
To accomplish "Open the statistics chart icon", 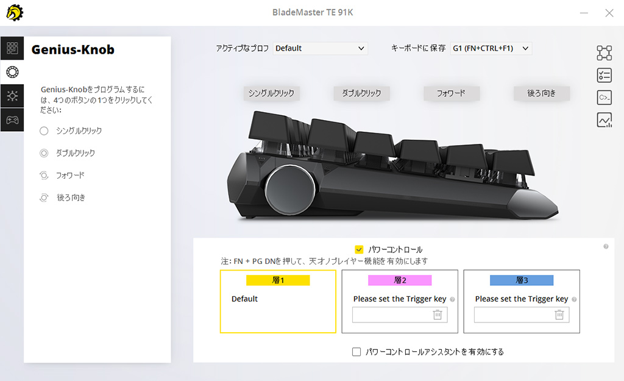I will [604, 120].
